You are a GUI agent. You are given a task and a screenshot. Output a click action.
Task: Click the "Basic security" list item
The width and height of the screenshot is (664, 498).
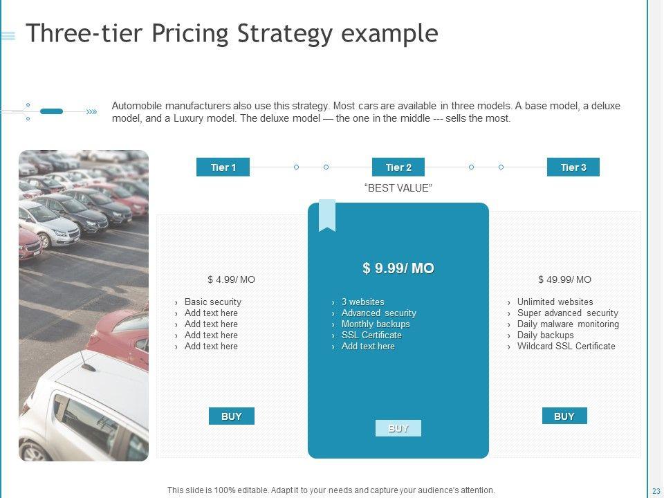[x=212, y=302]
